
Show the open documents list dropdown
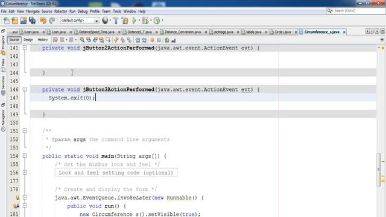377,31
